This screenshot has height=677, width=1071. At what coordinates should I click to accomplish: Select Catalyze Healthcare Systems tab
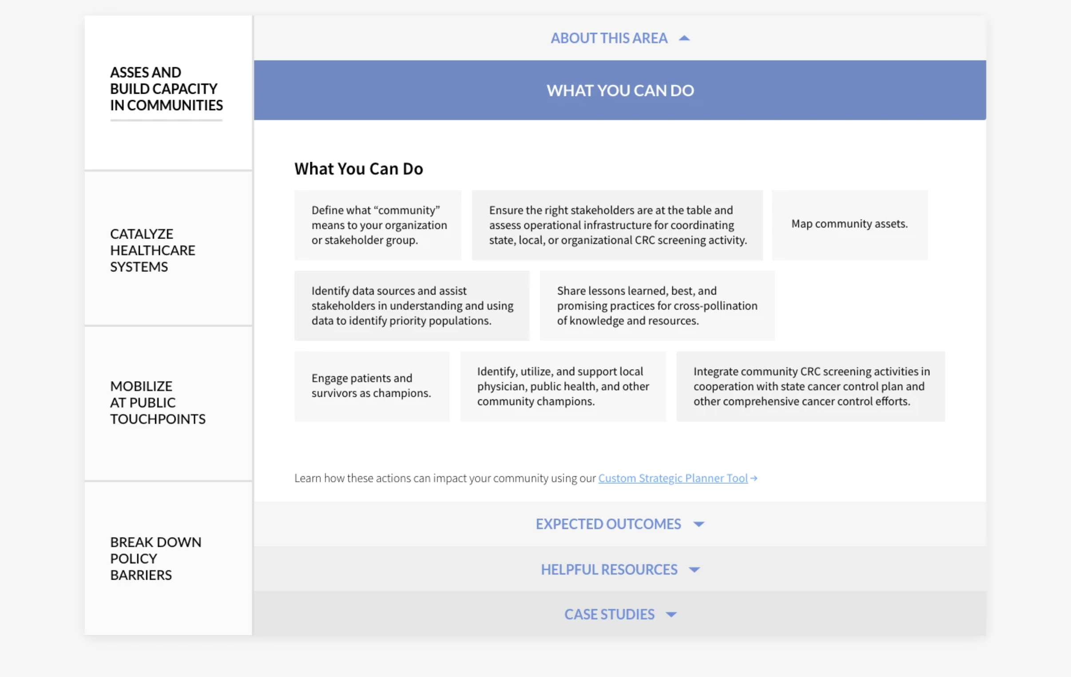coord(153,250)
